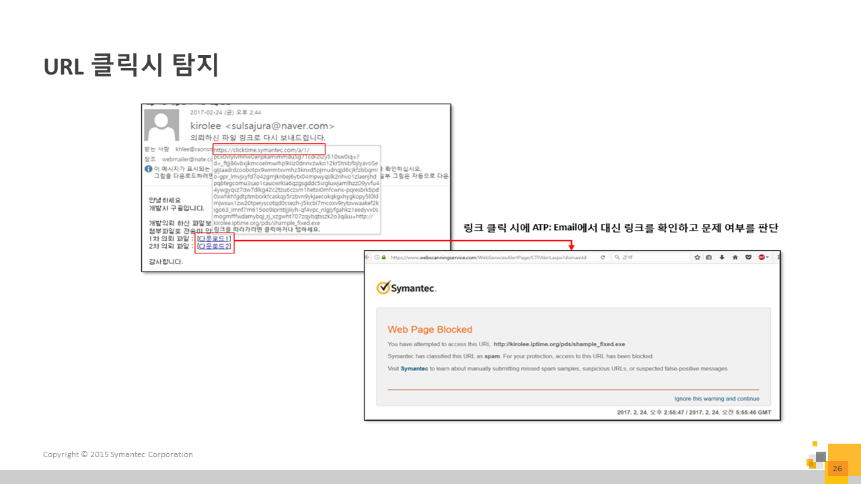Click the 다운로드2 download link
Image resolution: width=861 pixels, height=484 pixels.
(x=215, y=247)
